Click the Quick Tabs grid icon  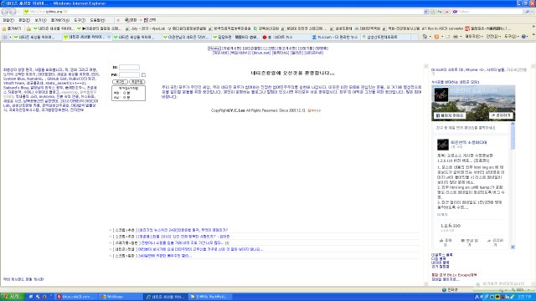click(5, 37)
